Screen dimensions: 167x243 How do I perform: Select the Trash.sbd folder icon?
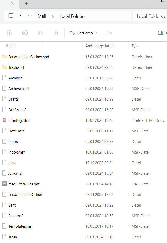(x=4, y=67)
